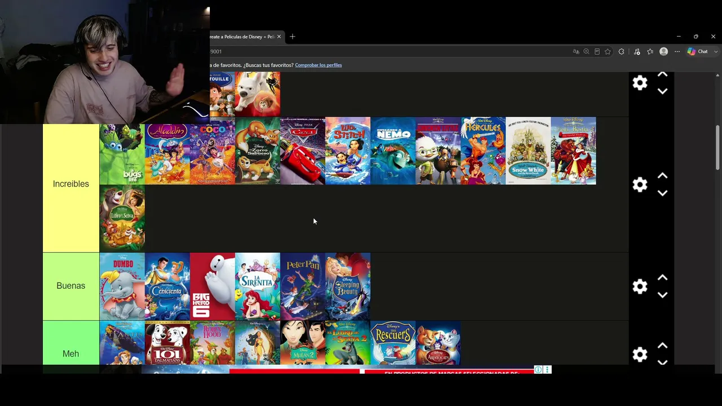Select the Aristocats poster
Screen dimensions: 722x406
(x=438, y=343)
